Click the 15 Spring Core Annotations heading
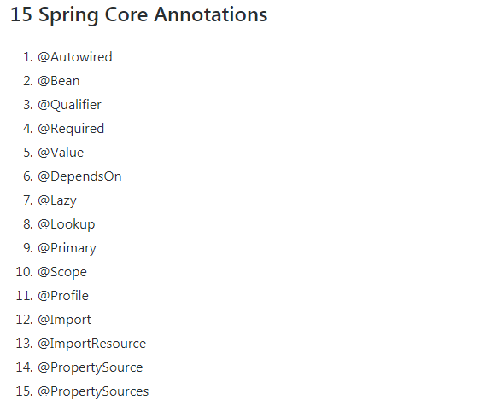The width and height of the screenshot is (503, 405). 139,15
